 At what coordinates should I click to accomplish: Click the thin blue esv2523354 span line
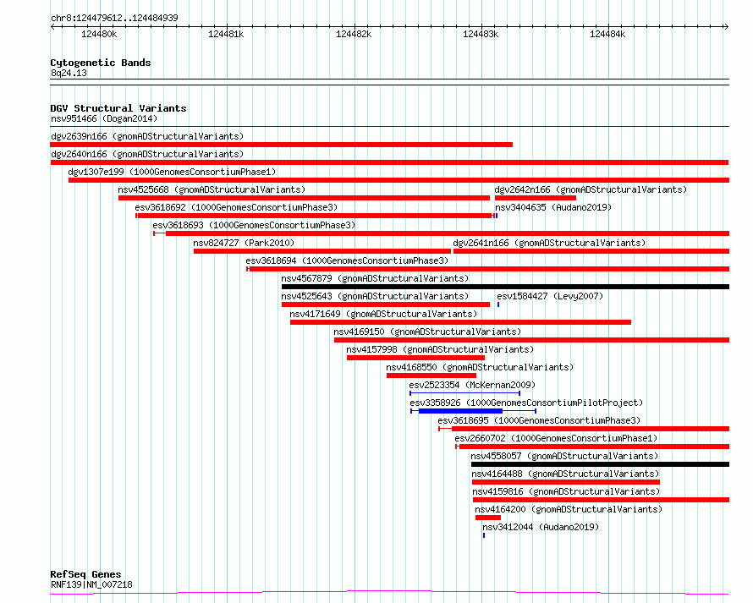[x=464, y=393]
